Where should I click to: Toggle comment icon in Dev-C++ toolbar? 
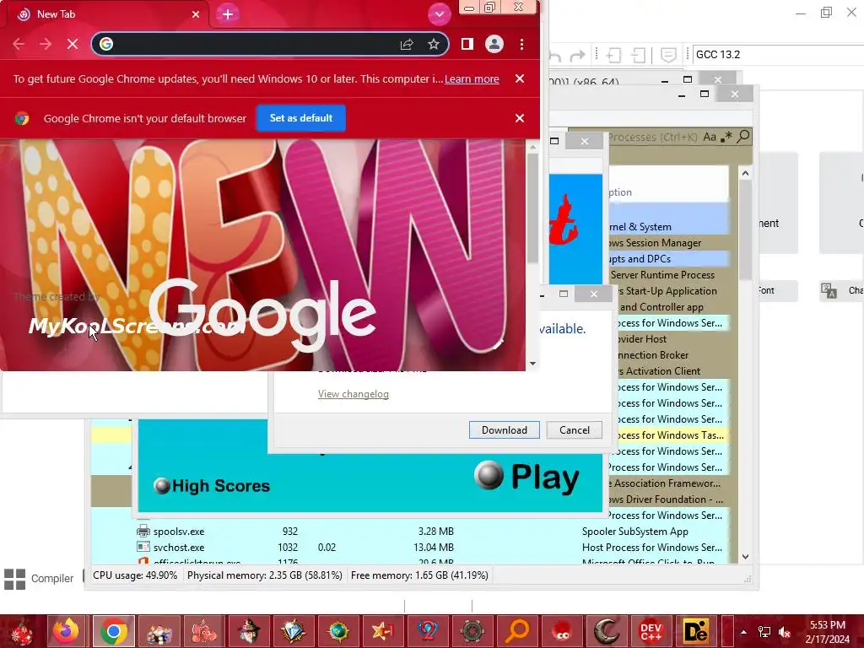tap(668, 55)
